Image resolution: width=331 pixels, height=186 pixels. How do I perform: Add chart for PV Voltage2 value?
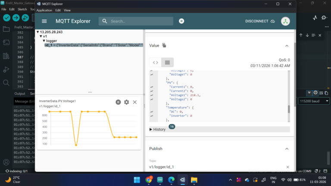(x=152, y=99)
